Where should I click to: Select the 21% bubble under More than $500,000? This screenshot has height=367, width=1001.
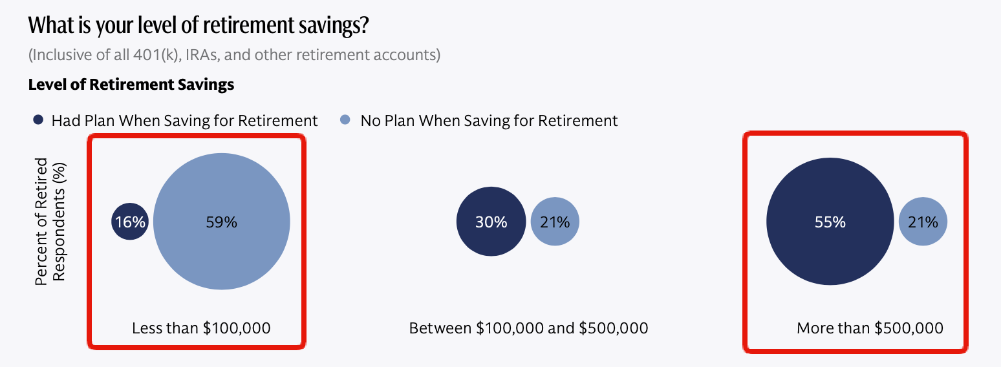tap(923, 222)
